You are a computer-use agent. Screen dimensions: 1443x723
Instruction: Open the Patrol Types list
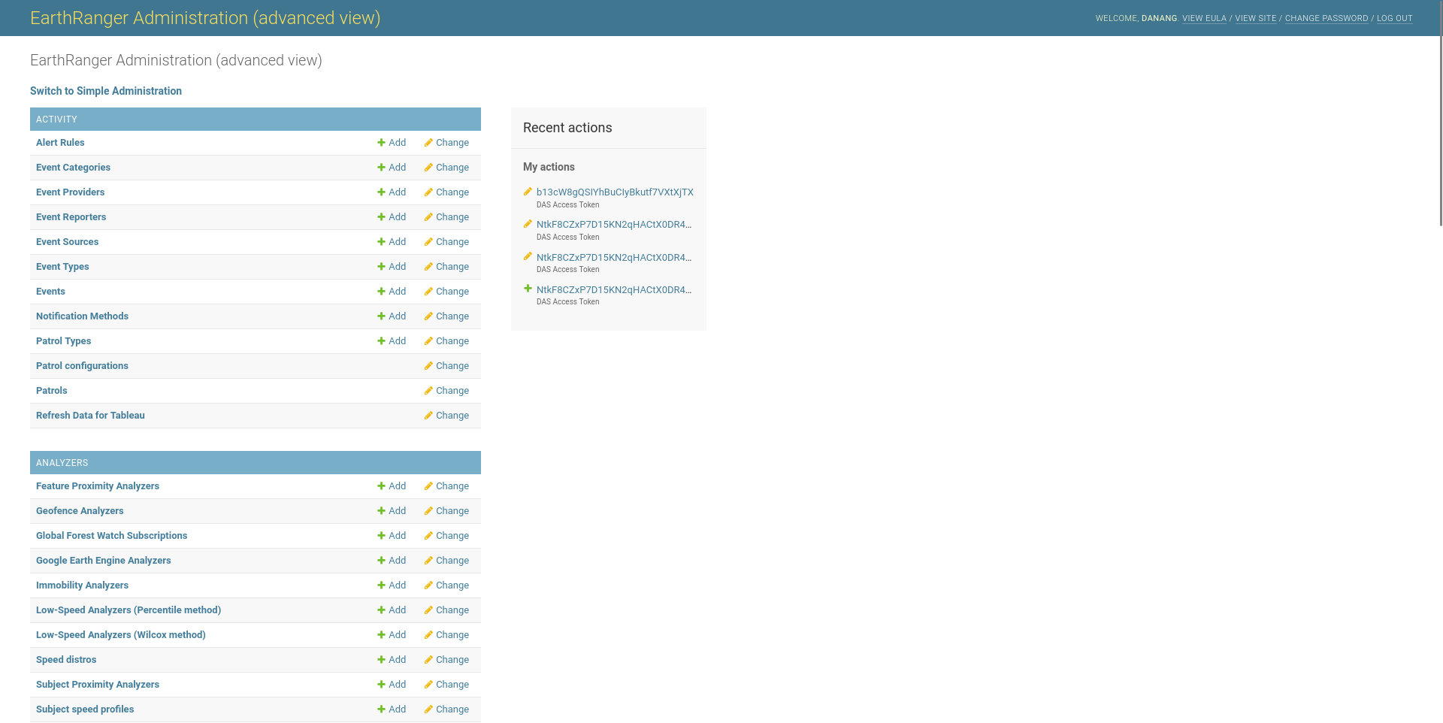click(x=63, y=341)
